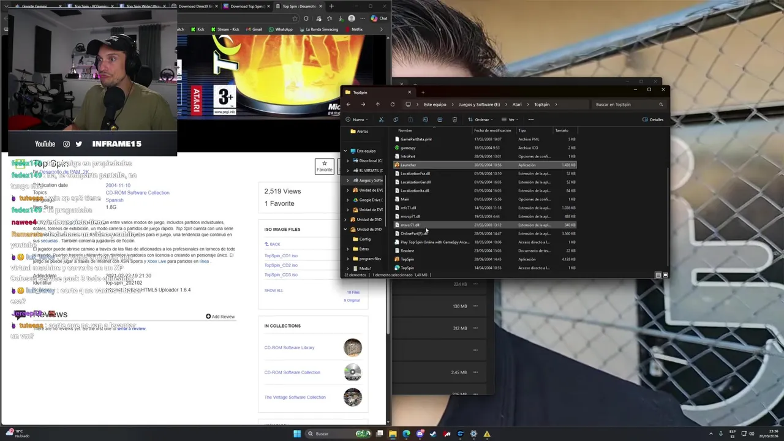Open Copilot Chat in the browser

pos(379,18)
